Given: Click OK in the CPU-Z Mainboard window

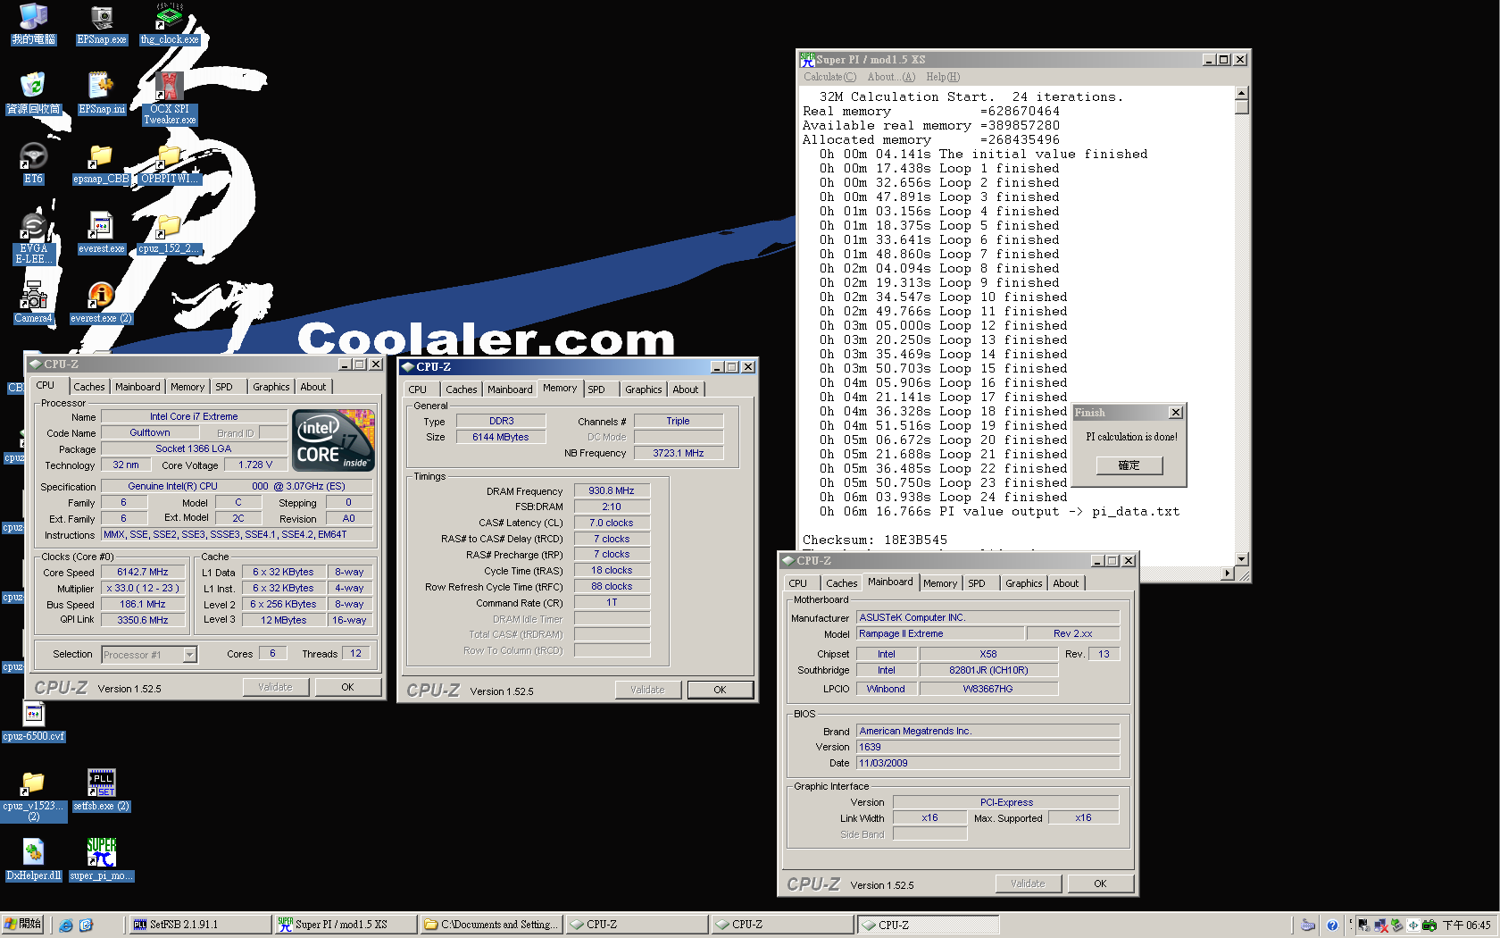Looking at the screenshot, I should coord(1100,884).
